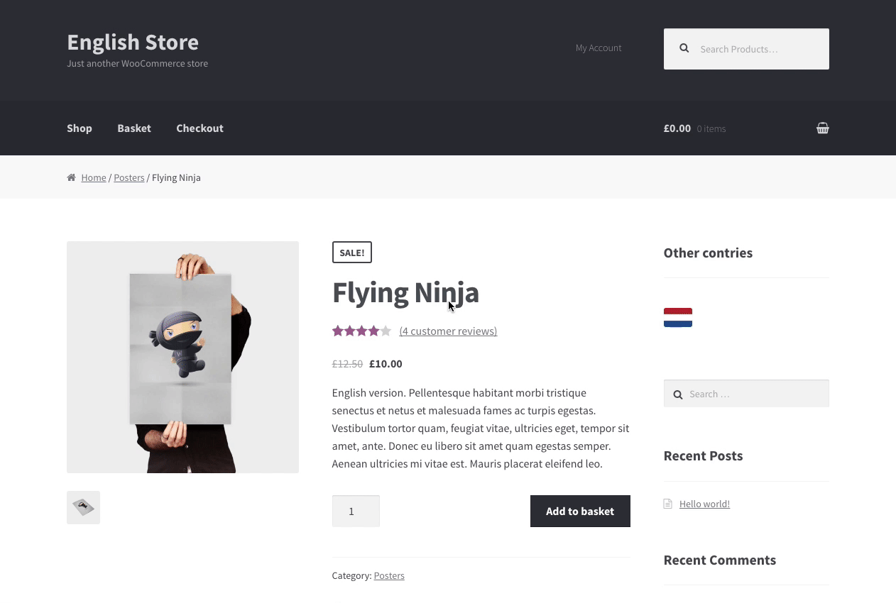The image size is (896, 603).
Task: Visit the Hello world! recent post
Action: click(x=704, y=504)
